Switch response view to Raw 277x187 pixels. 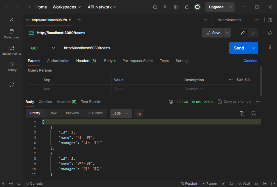pos(53,113)
